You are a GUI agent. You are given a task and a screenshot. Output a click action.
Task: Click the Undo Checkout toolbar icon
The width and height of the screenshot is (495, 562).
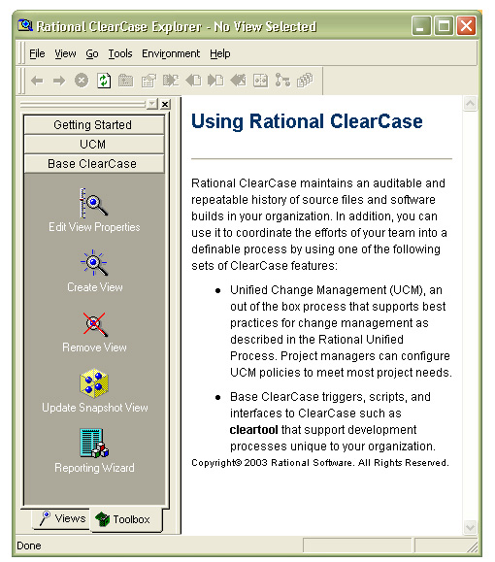[238, 81]
